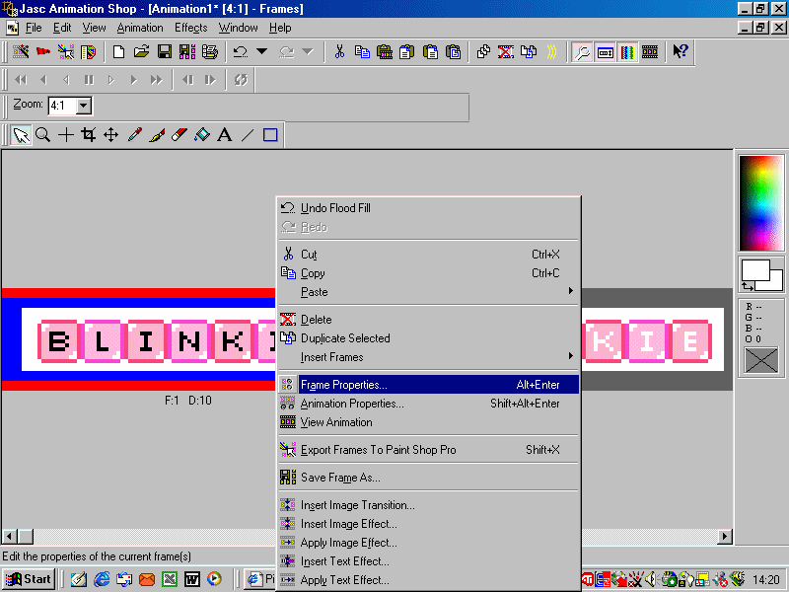Click the Copy toolbar icon
Viewport: 789px width, 592px height.
(x=362, y=52)
